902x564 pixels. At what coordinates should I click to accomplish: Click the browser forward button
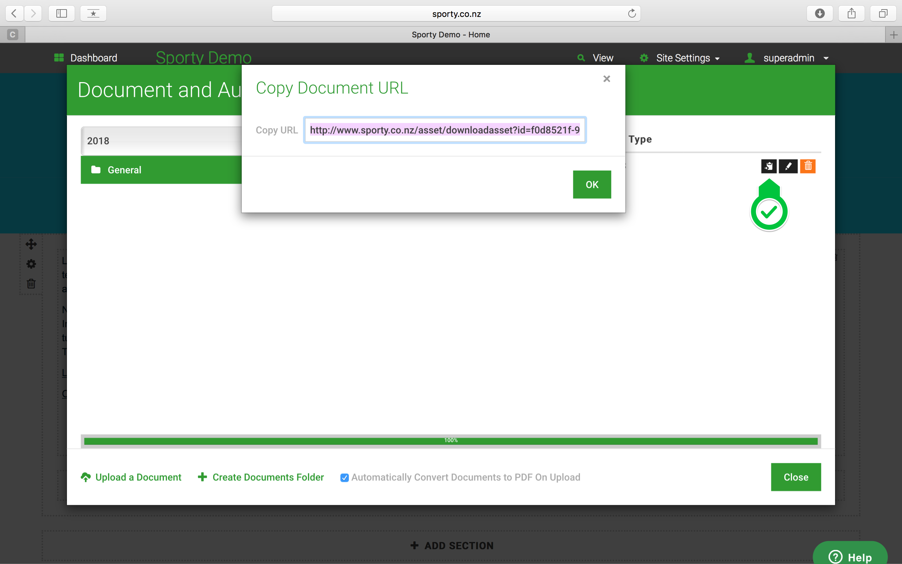point(33,13)
